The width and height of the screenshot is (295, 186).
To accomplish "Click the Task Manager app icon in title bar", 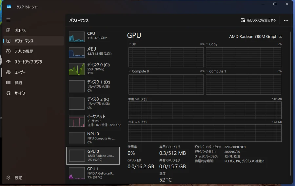I will click(9, 7).
